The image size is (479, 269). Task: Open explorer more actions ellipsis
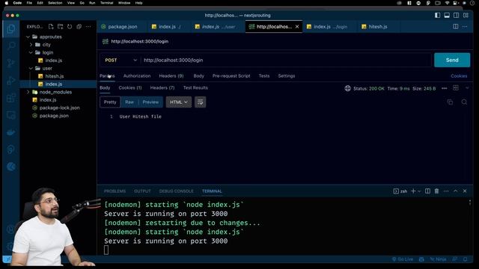coord(88,27)
